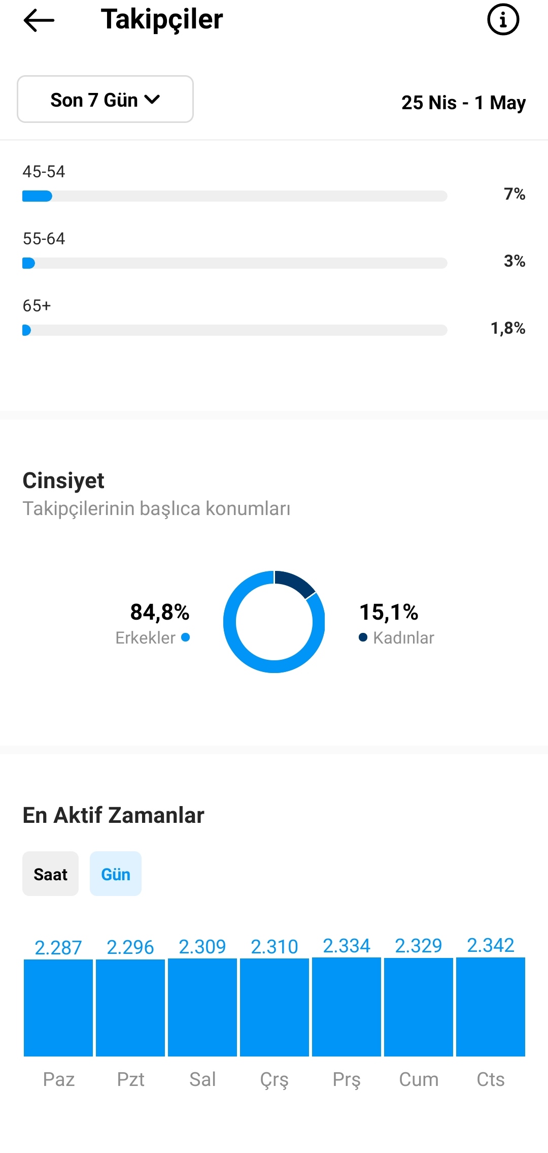Tap the gender donut chart
The image size is (548, 1153).
click(274, 622)
